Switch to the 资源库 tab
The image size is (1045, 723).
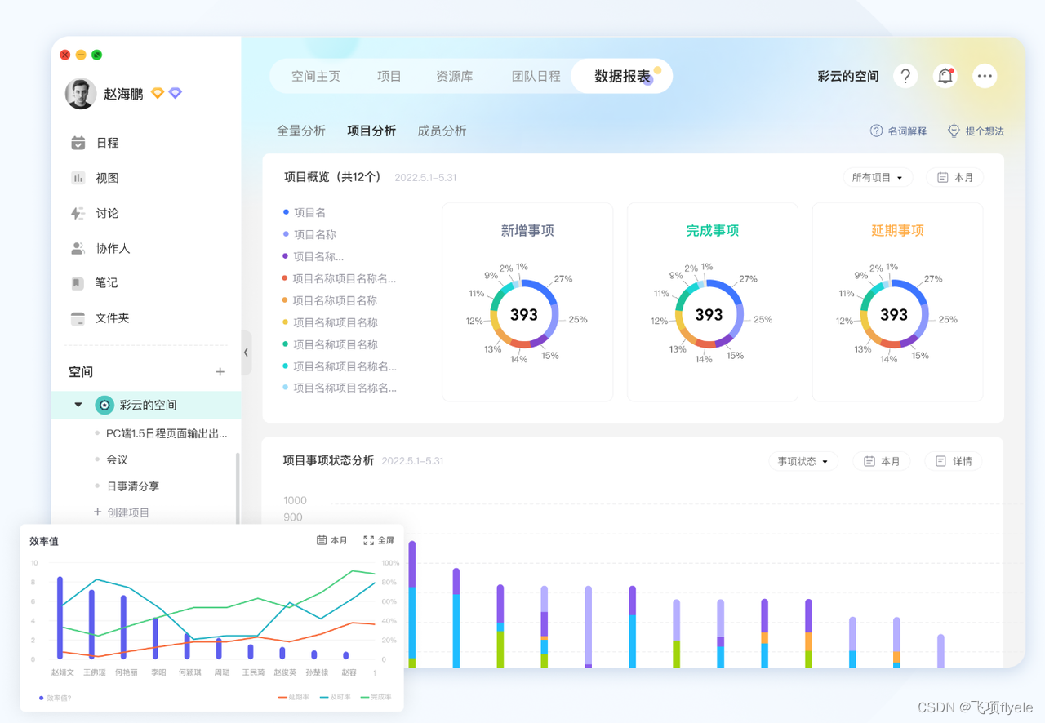click(x=455, y=76)
